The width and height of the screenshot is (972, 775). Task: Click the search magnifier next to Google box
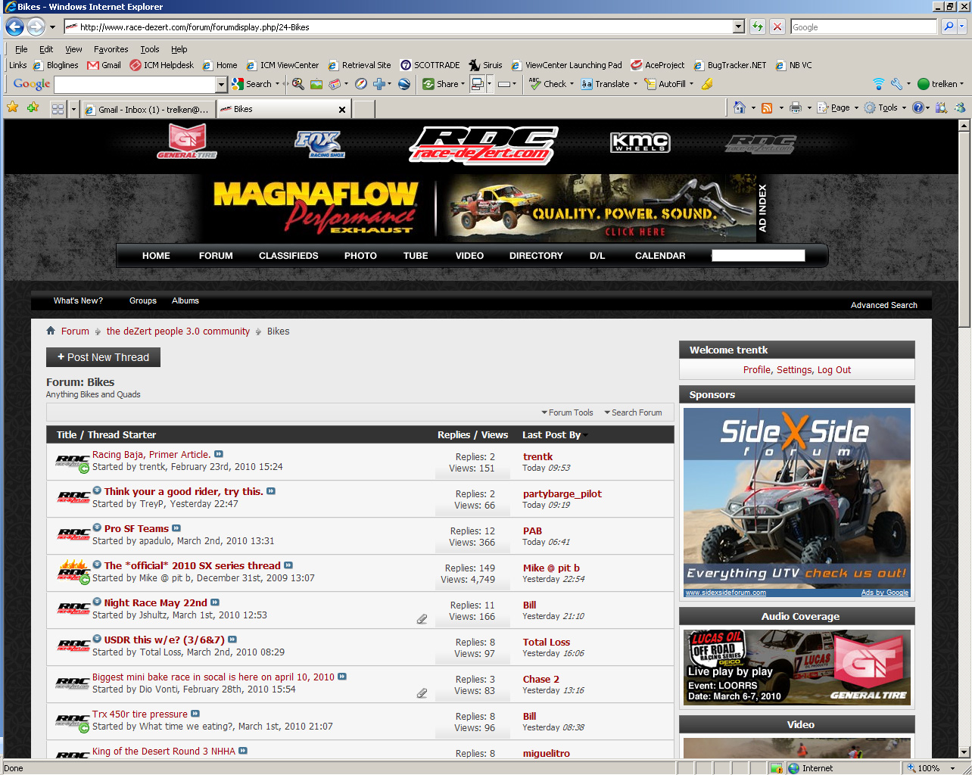tap(949, 26)
